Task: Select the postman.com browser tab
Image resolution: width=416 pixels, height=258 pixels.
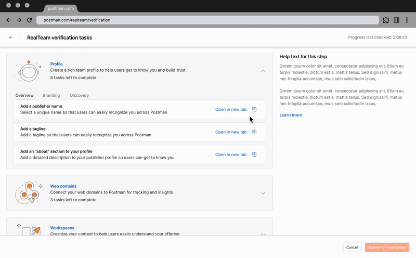Action: click(61, 8)
